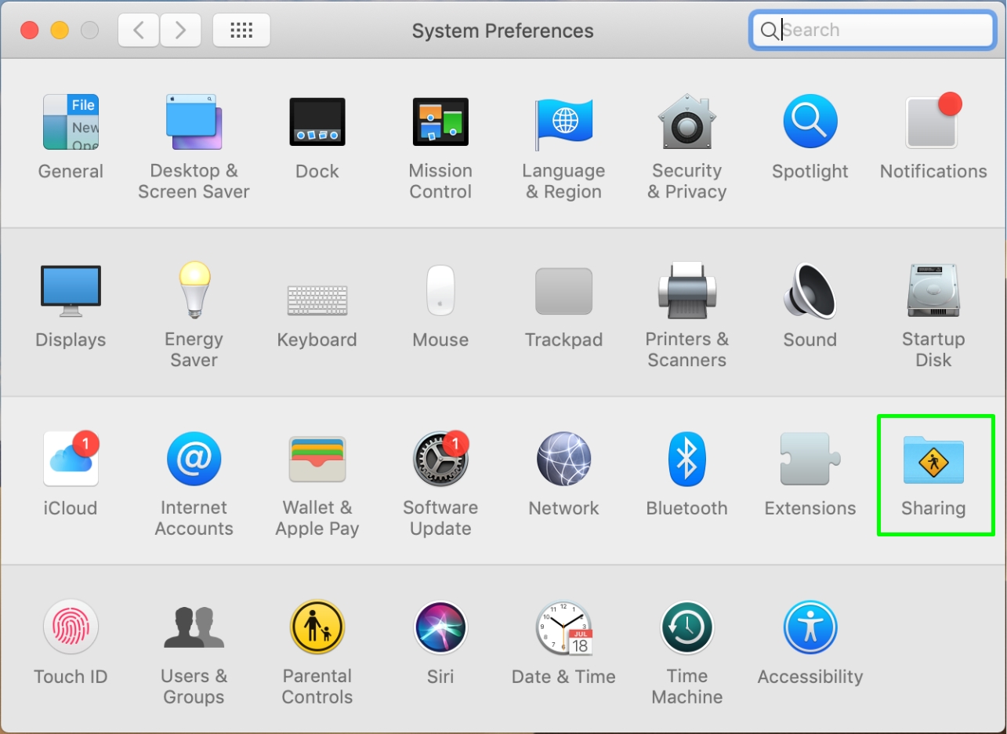Image resolution: width=1007 pixels, height=734 pixels.
Task: Close the System Preferences window
Action: [30, 31]
